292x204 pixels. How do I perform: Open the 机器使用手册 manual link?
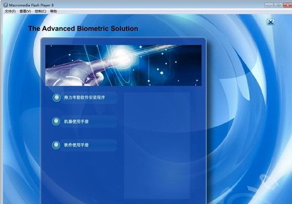pos(77,122)
